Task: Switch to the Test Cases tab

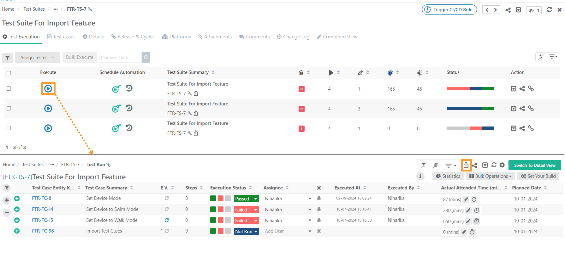Action: click(x=61, y=37)
